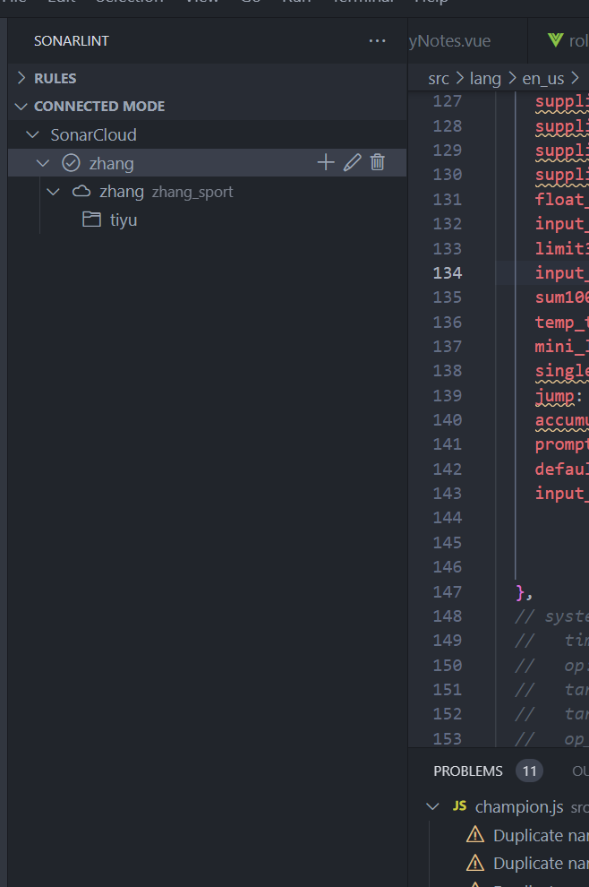Click line number 134 in the gutter

[x=448, y=272]
